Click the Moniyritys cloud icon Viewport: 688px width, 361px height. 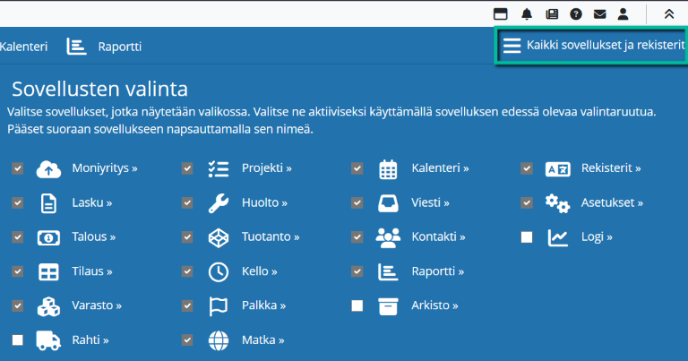[48, 168]
